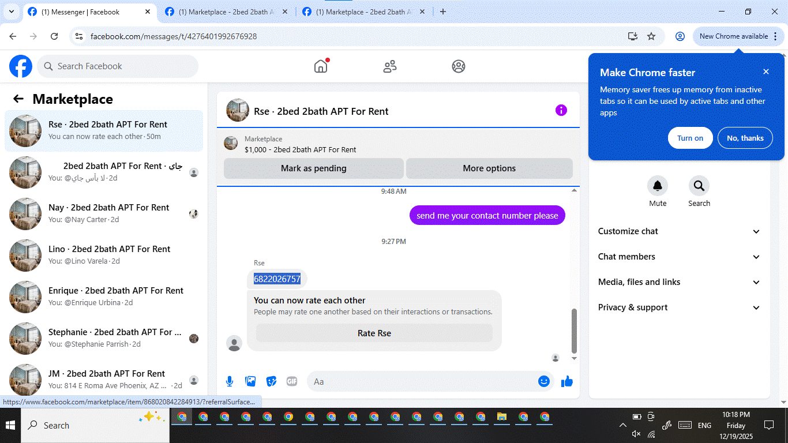Expand Customize chat section
Viewport: 788px width, 443px height.
679,231
